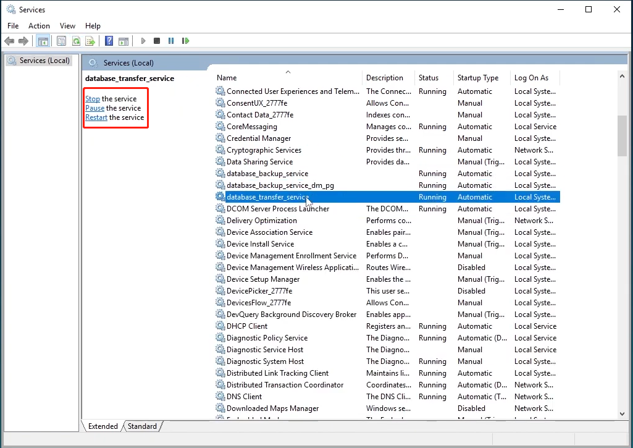The height and width of the screenshot is (448, 633).
Task: Select the Diagnostic System Host row
Action: pos(387,361)
